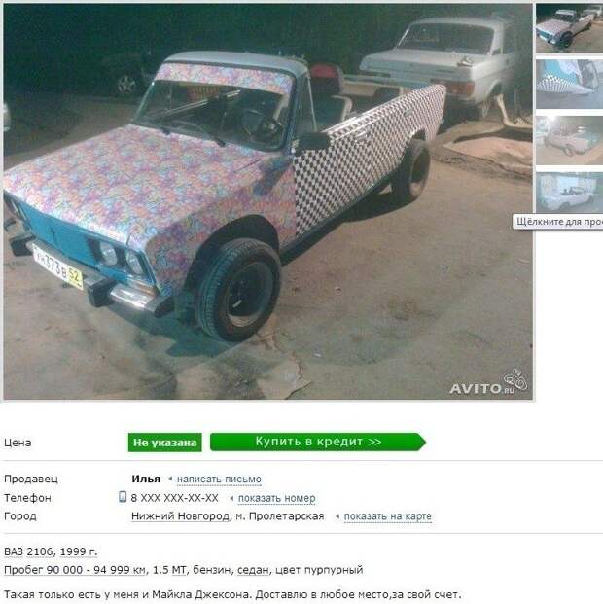The image size is (603, 604).
Task: Click the 1999 г. year link
Action: pos(79,551)
